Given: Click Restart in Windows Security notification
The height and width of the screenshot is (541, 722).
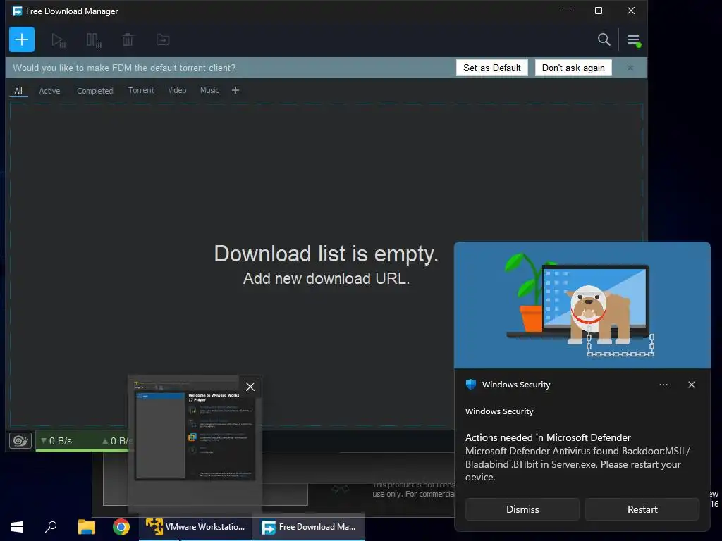Looking at the screenshot, I should coord(642,509).
